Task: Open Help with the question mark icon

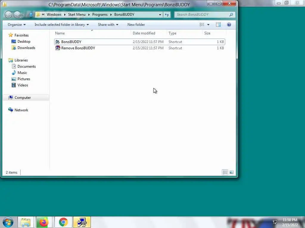Action: (229, 25)
